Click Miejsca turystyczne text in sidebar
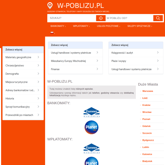 (16, 82)
